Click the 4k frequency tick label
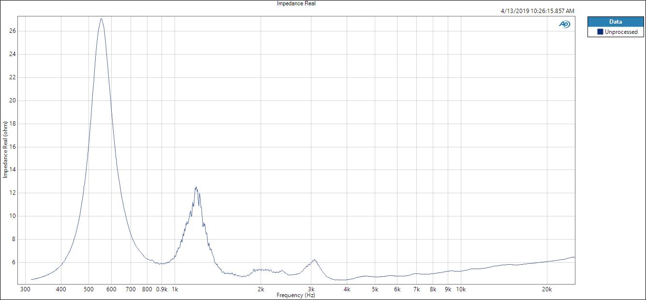 coord(347,289)
